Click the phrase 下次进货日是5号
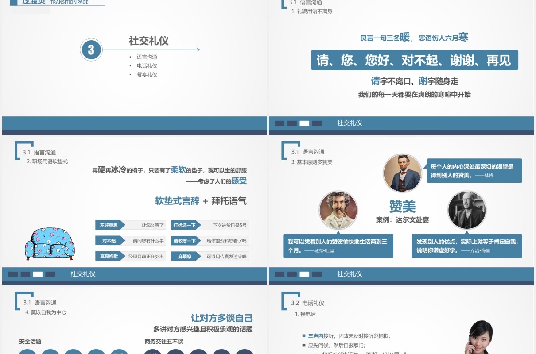 click(x=230, y=225)
